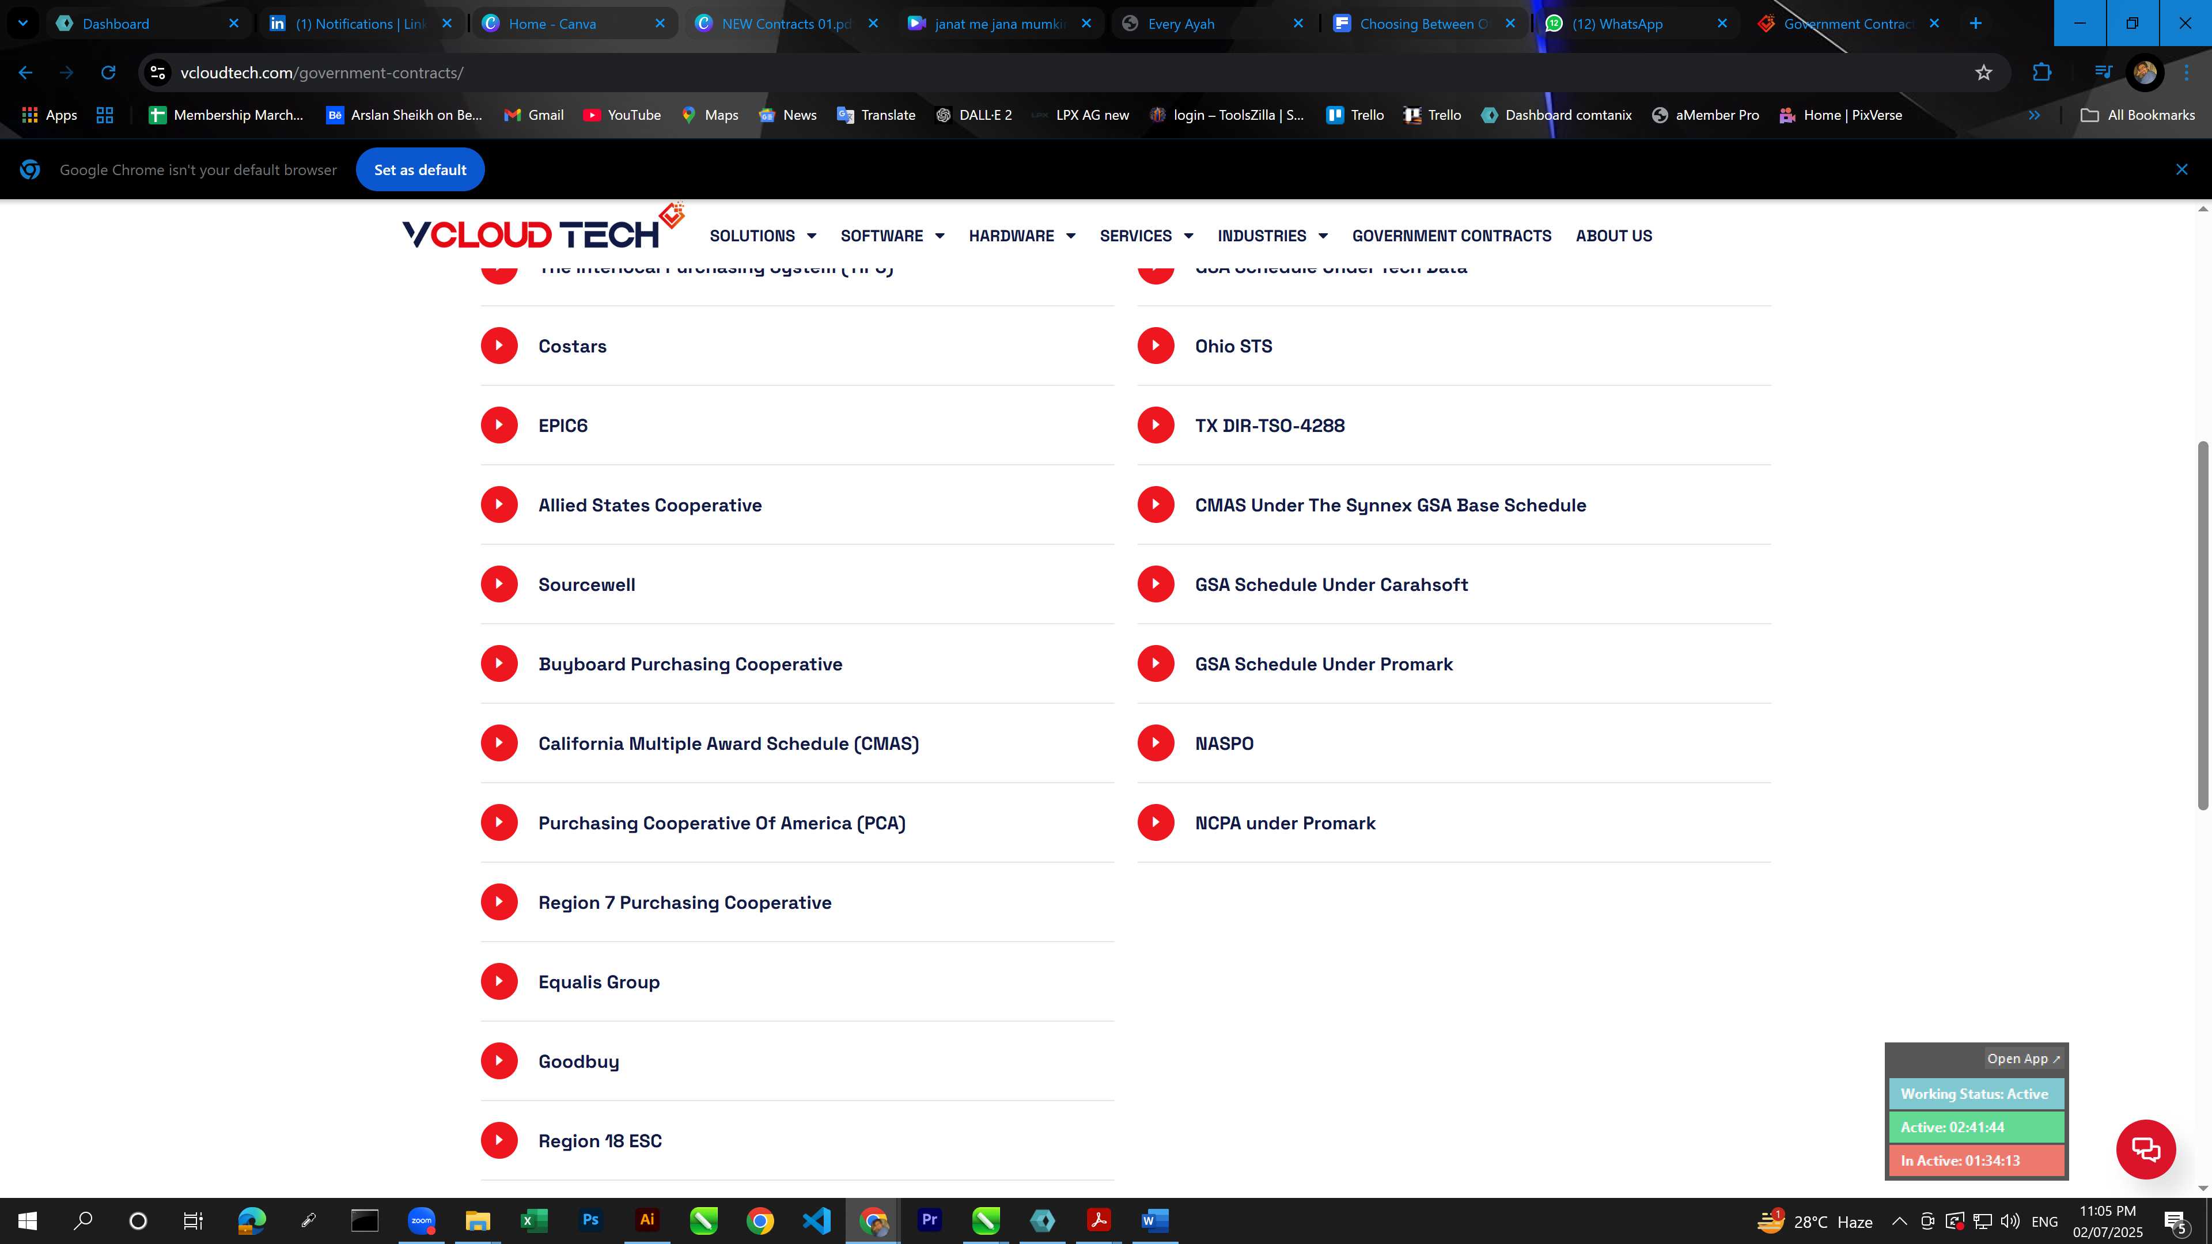Open the Region 7 Purchasing Cooperative link
Viewport: 2212px width, 1244px height.
click(684, 902)
